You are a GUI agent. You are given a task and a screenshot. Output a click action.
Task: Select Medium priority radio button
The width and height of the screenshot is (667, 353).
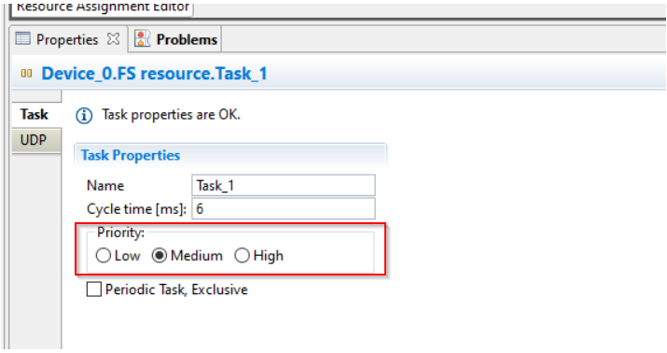(x=160, y=256)
